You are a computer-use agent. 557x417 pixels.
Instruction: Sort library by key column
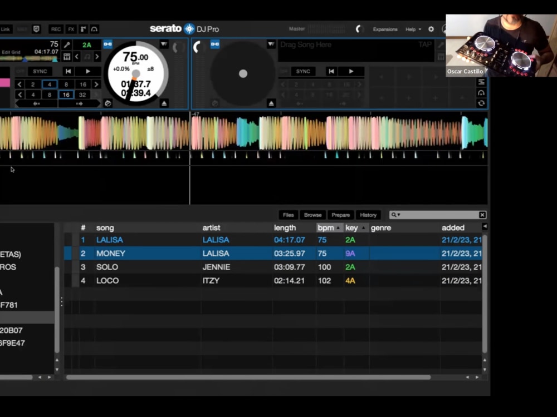pyautogui.click(x=355, y=227)
